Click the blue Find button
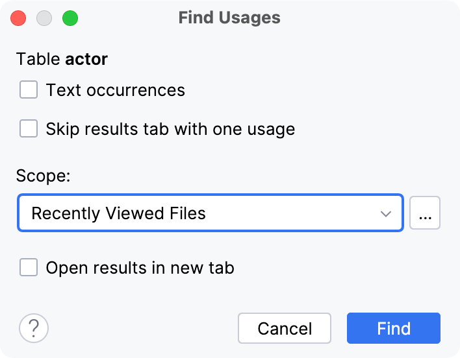The height and width of the screenshot is (358, 460). [393, 328]
